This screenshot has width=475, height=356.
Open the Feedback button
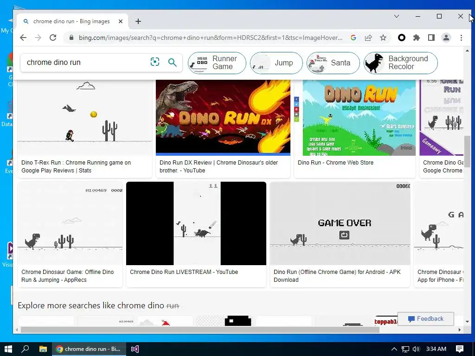(426, 319)
